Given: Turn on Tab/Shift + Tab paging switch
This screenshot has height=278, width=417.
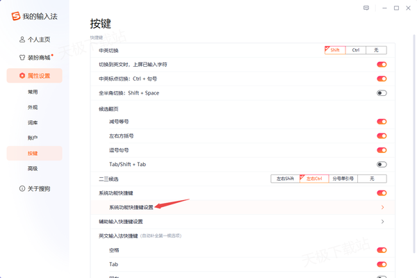Looking at the screenshot, I should point(382,164).
